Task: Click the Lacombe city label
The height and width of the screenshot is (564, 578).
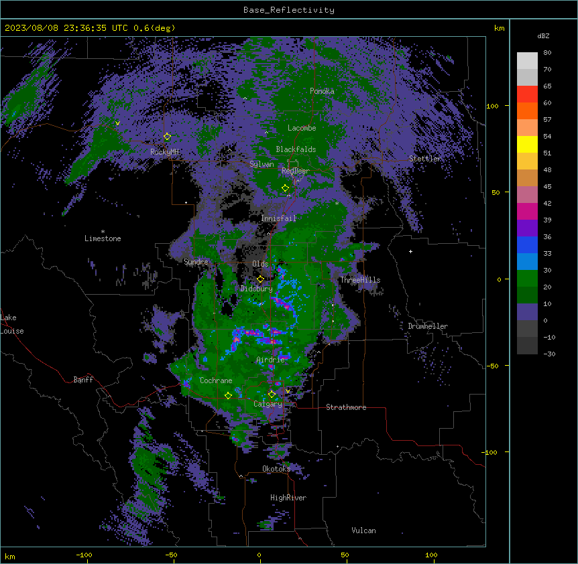Action: [x=302, y=128]
